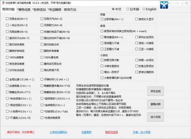
Task: Select the 中文 radio button
Action: pos(113,9)
